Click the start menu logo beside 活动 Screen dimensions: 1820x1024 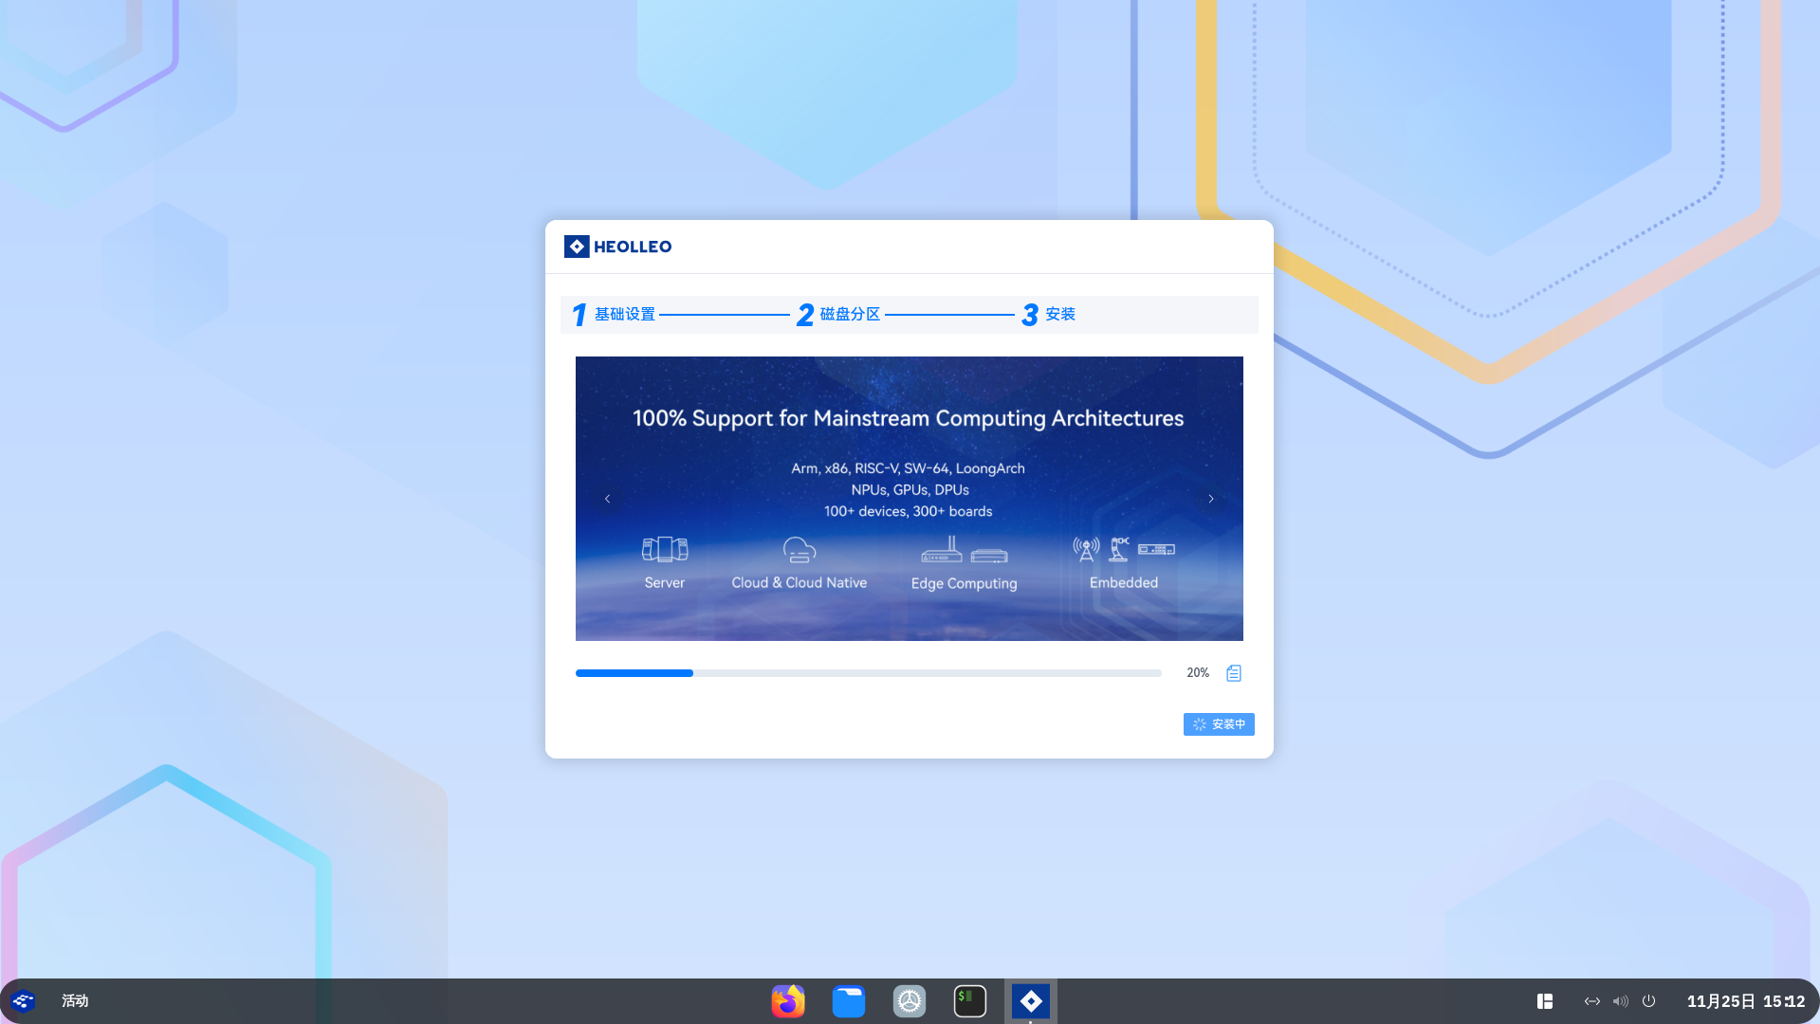pyautogui.click(x=24, y=1001)
